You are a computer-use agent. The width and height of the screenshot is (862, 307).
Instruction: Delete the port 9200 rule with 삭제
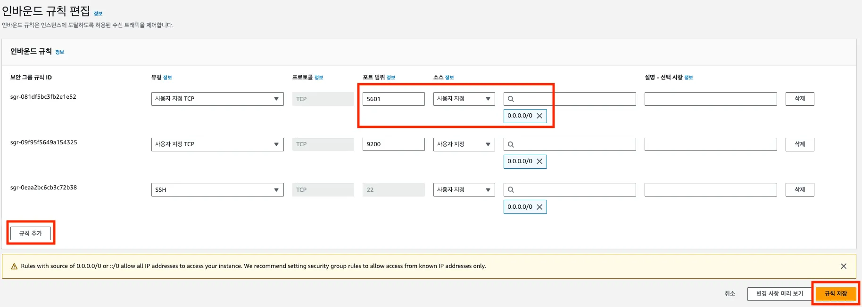(800, 144)
